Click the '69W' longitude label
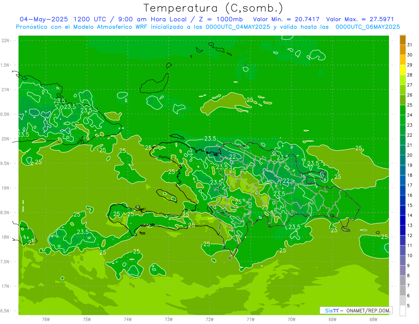419x324 pixels. click(x=332, y=319)
